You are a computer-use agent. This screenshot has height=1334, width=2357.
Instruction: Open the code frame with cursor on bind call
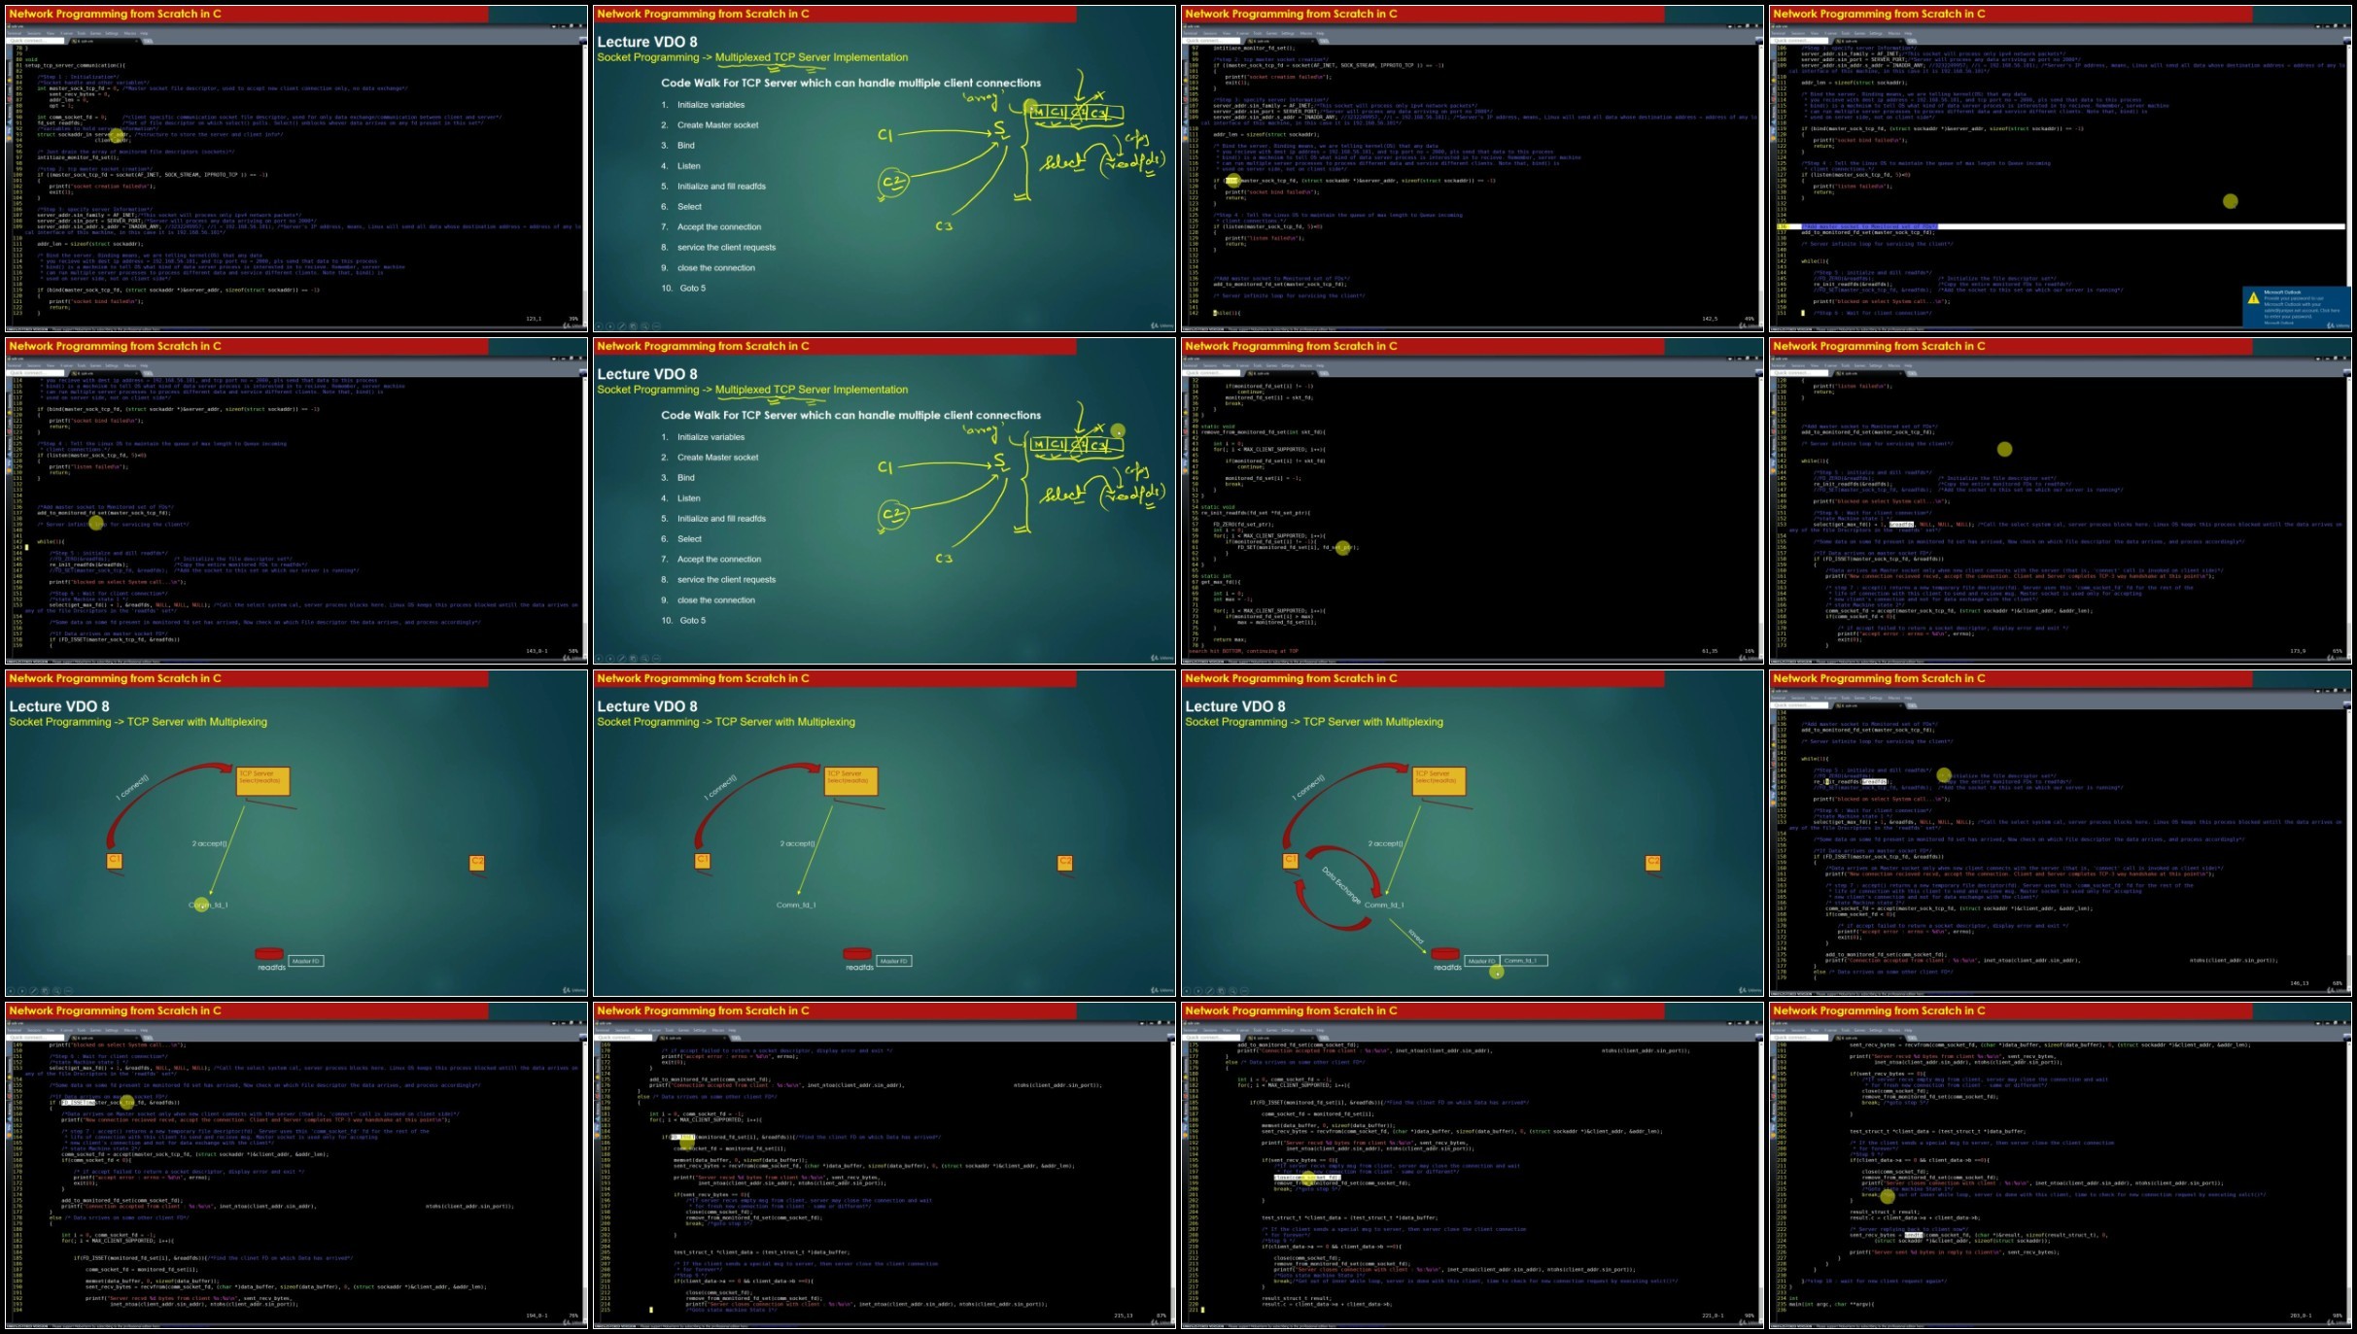tap(1472, 168)
